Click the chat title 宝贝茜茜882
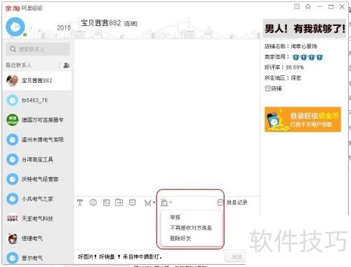The width and height of the screenshot is (351, 267). [101, 23]
